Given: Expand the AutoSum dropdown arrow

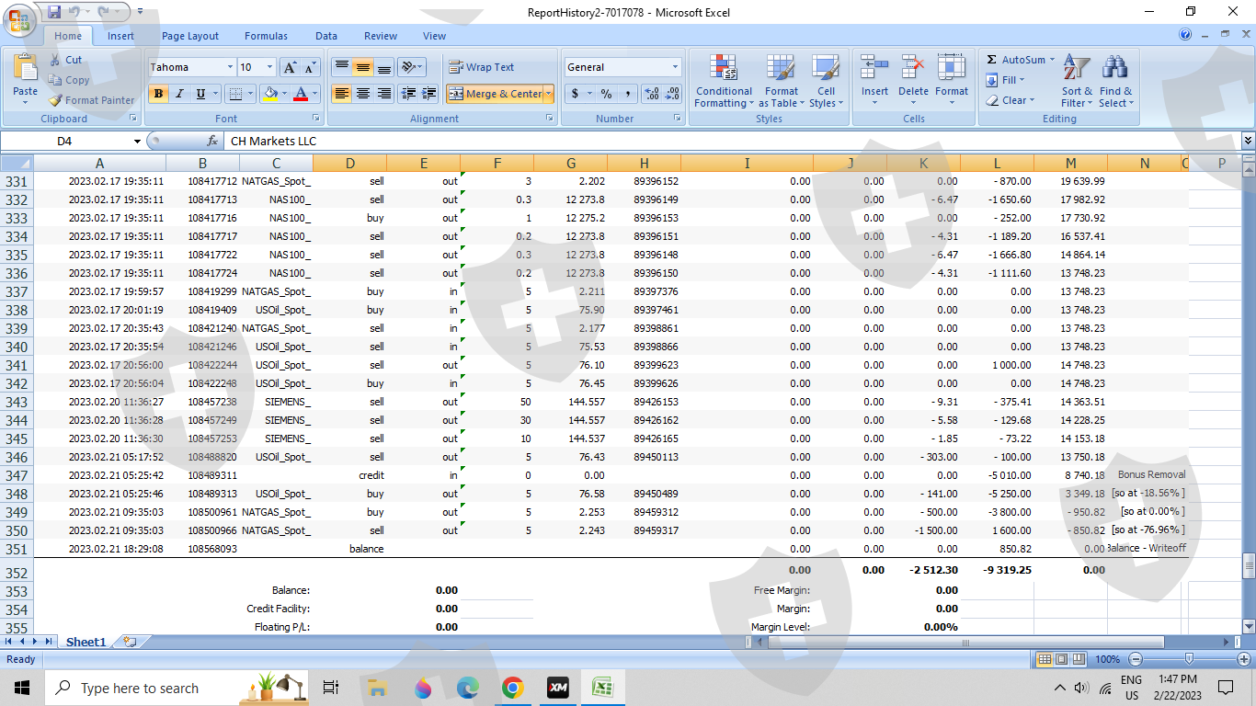Looking at the screenshot, I should pyautogui.click(x=1052, y=60).
